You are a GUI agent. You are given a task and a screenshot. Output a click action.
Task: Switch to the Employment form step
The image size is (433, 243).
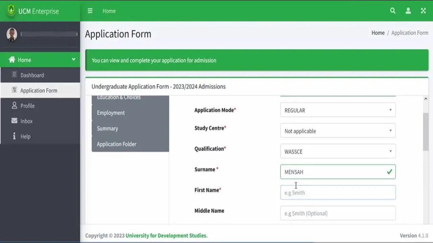[x=130, y=113]
